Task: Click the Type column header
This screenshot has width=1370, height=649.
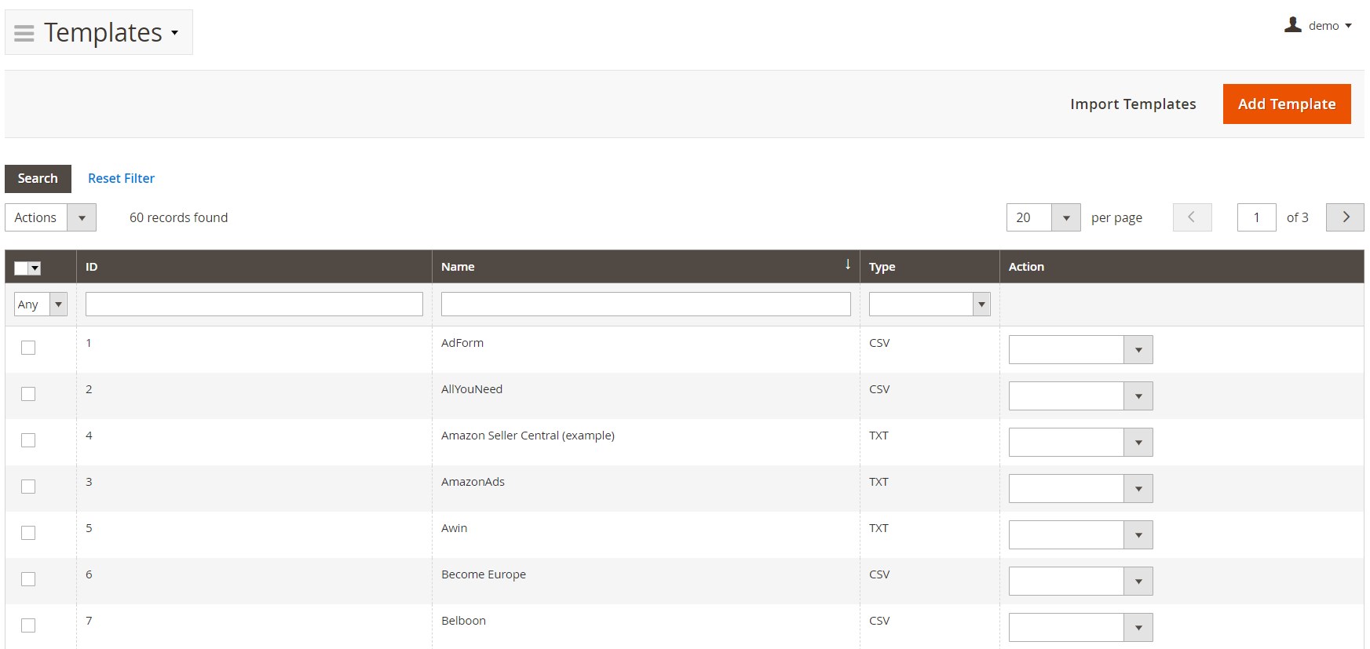Action: (882, 267)
